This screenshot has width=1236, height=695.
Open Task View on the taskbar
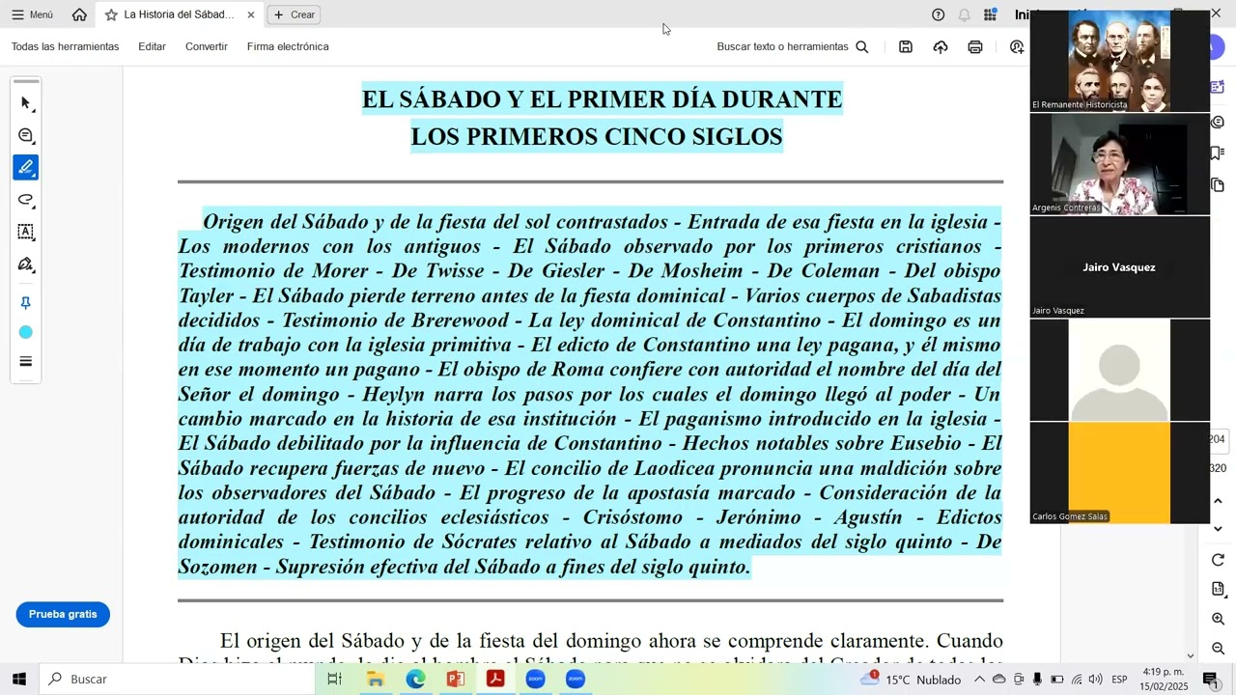[x=335, y=679]
